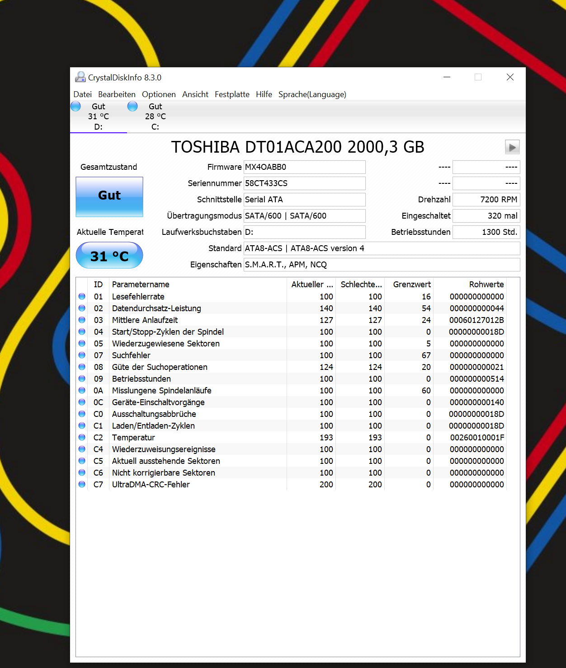The height and width of the screenshot is (668, 566).
Task: Click the Gut health status button
Action: (x=109, y=196)
